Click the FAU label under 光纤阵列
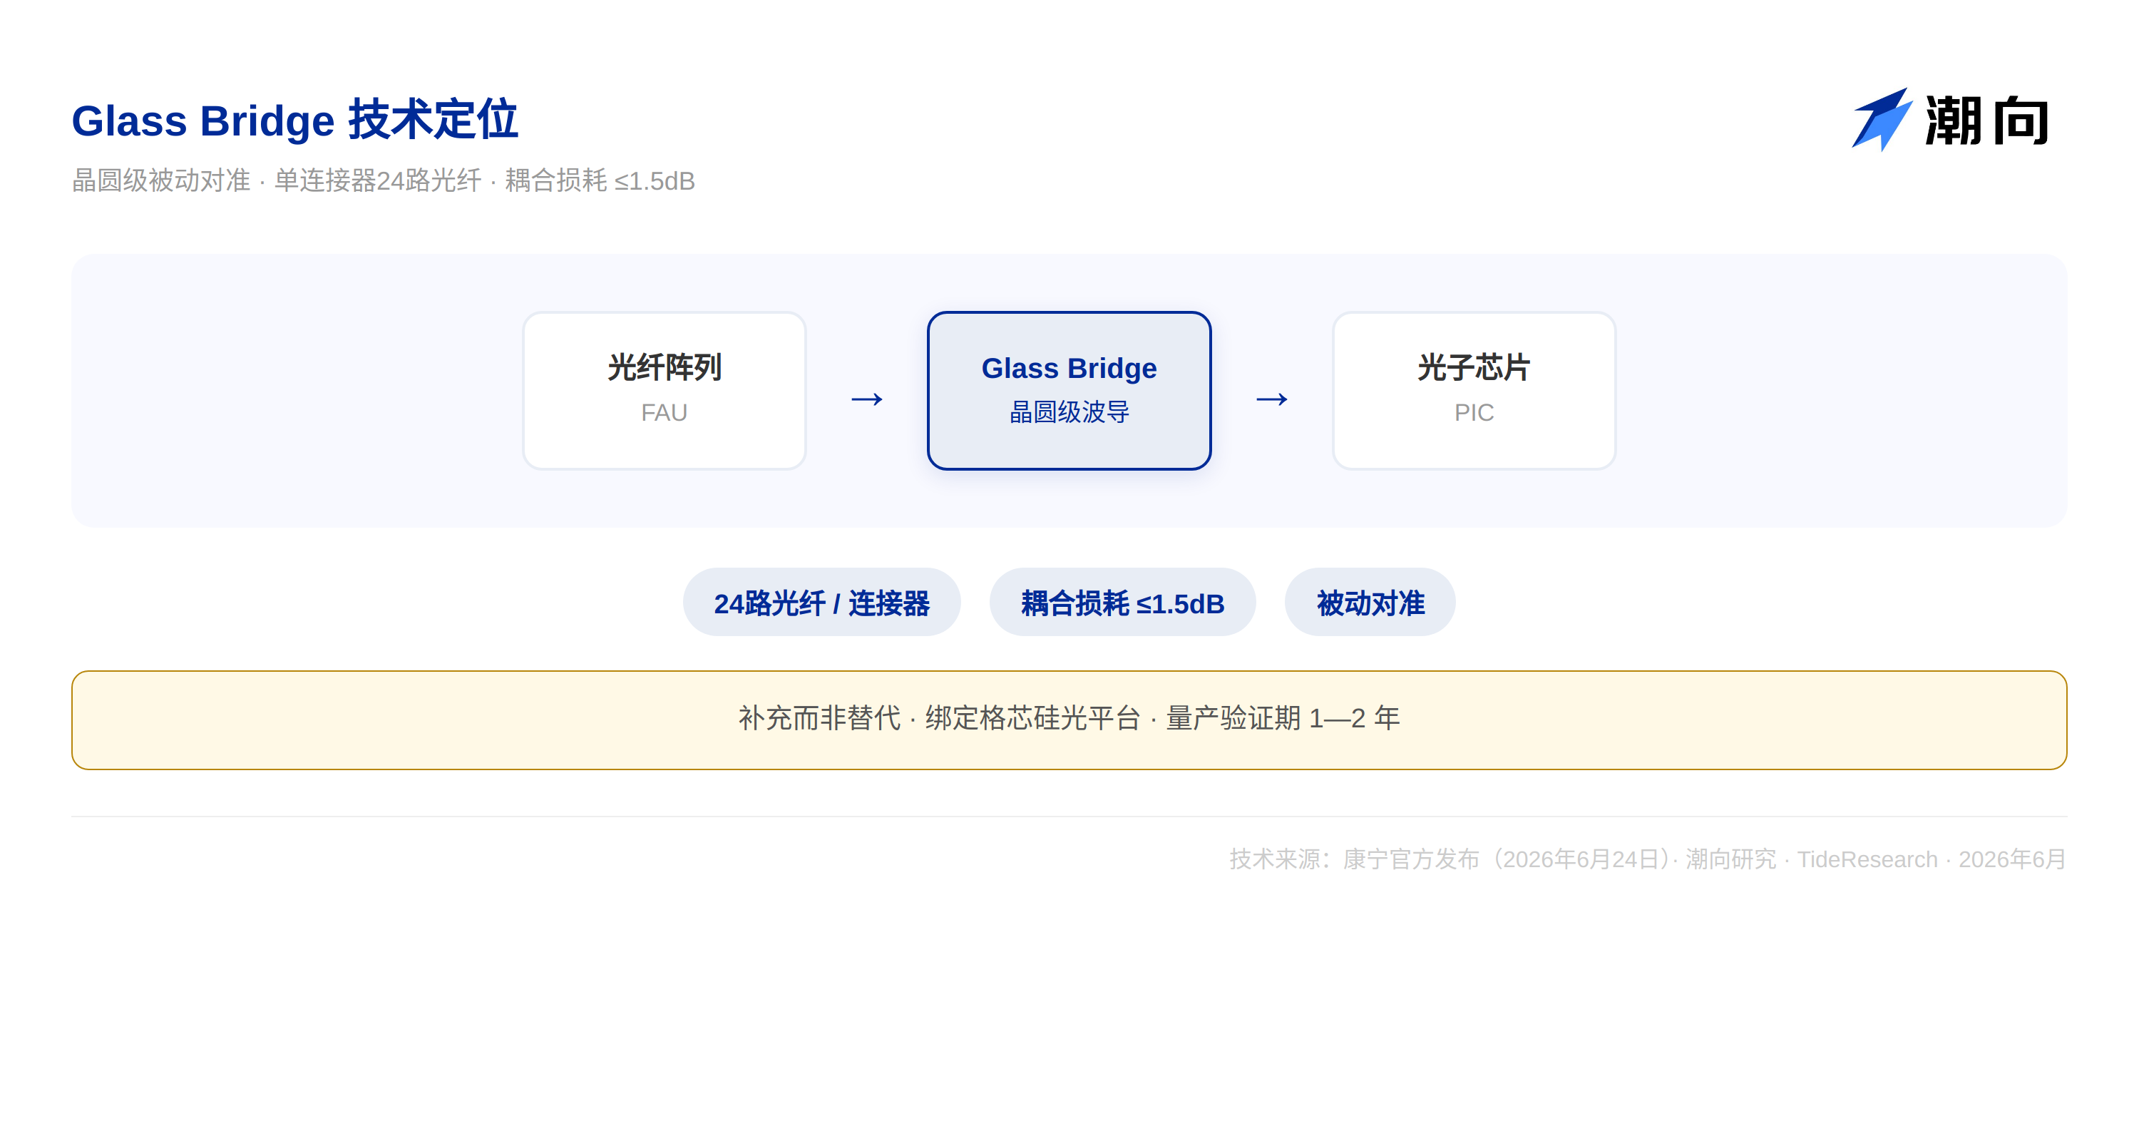Viewport: 2139px width, 1141px height. [665, 413]
